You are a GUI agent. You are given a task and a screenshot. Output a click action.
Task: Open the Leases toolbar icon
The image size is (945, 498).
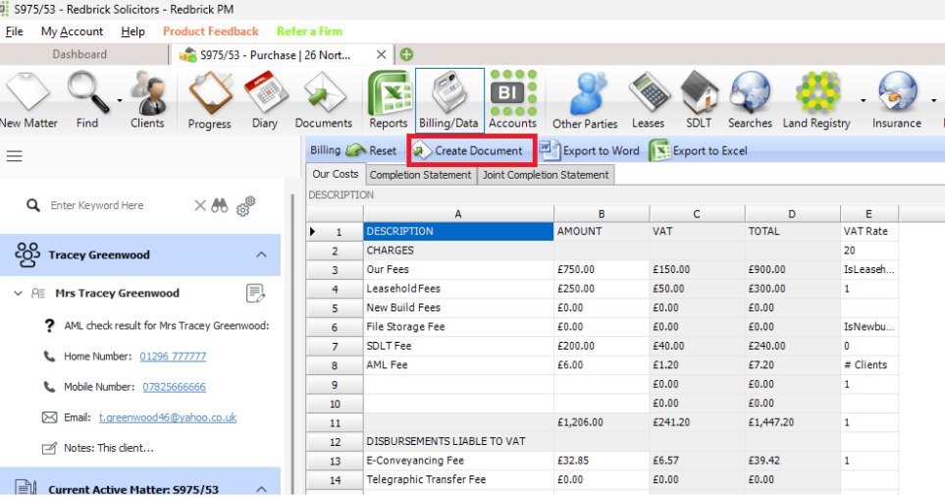(x=648, y=99)
